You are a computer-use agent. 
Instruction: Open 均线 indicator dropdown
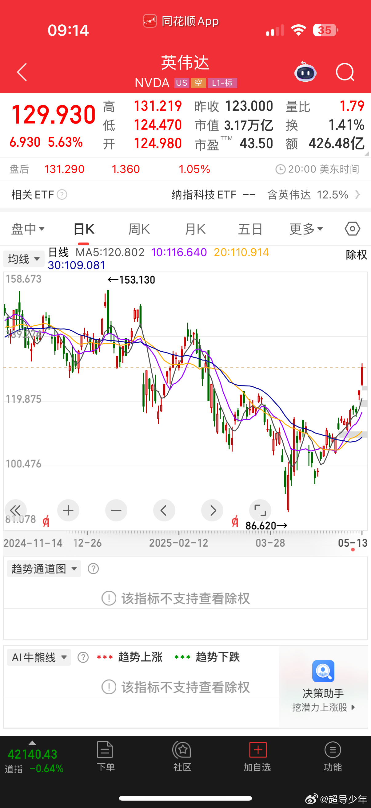(24, 259)
